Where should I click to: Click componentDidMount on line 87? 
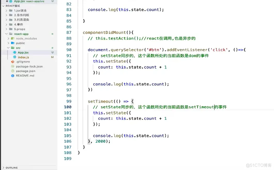tap(104, 33)
